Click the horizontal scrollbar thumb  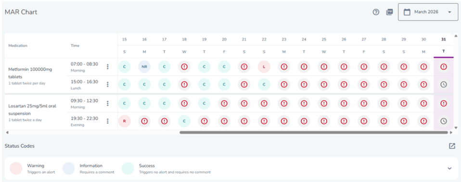[314, 133]
